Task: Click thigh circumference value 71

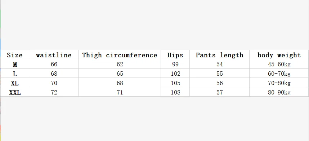Action: point(120,92)
